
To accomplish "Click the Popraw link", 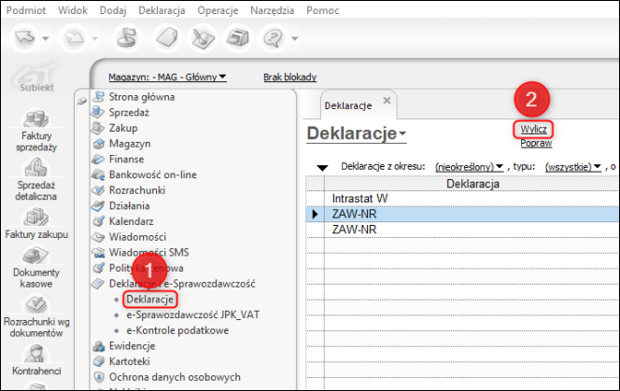I will 536,144.
